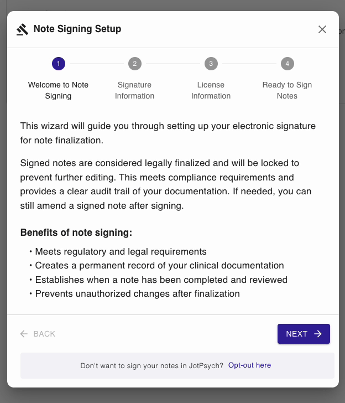
Task: Click the 'This wizard will guide you' paragraph
Action: [168, 133]
